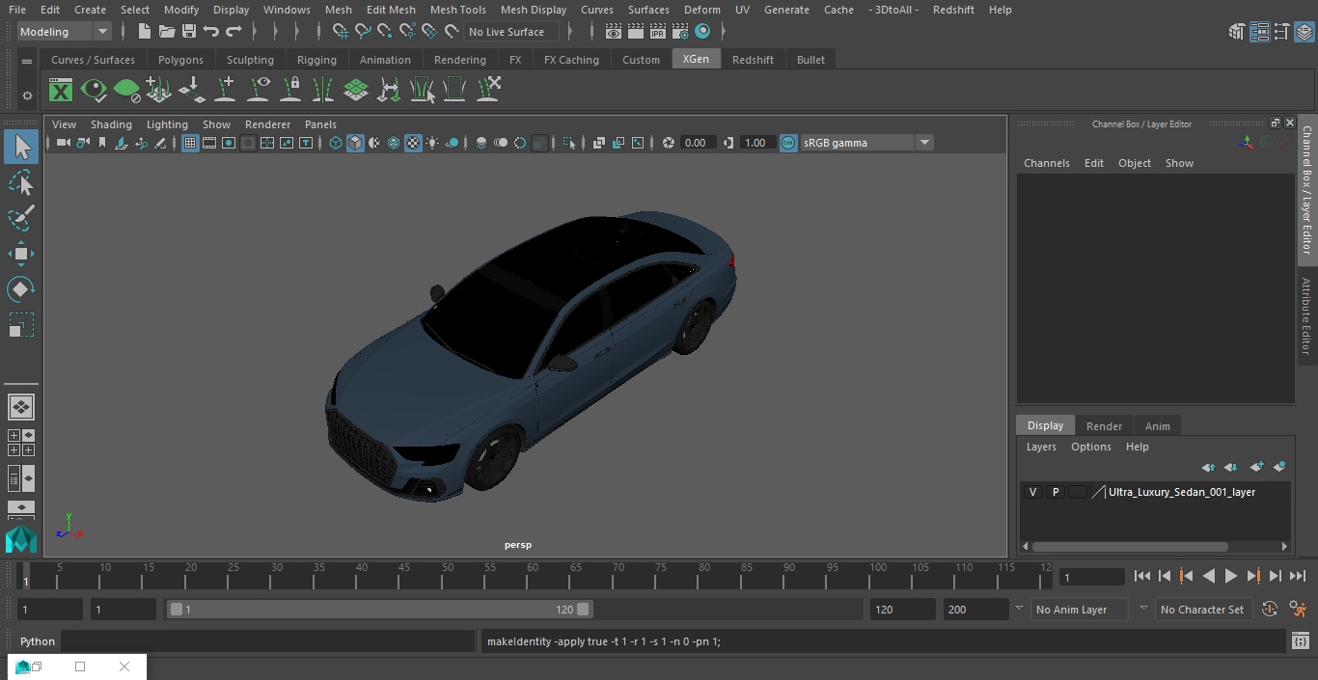The width and height of the screenshot is (1318, 680).
Task: Jump to the end of playback range
Action: pos(1298,576)
